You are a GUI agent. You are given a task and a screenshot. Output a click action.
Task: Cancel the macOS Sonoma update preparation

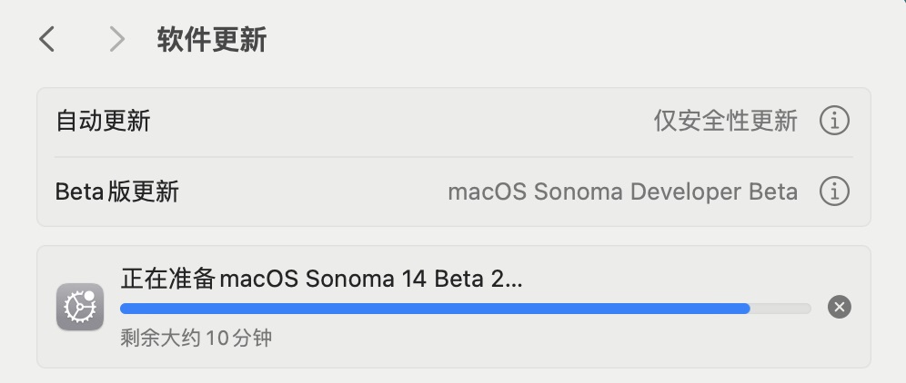pos(840,307)
